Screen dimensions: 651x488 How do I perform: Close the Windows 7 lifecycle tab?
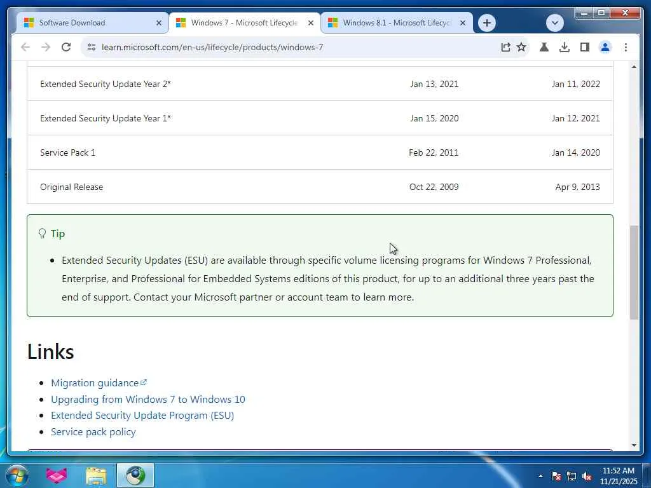(x=310, y=24)
